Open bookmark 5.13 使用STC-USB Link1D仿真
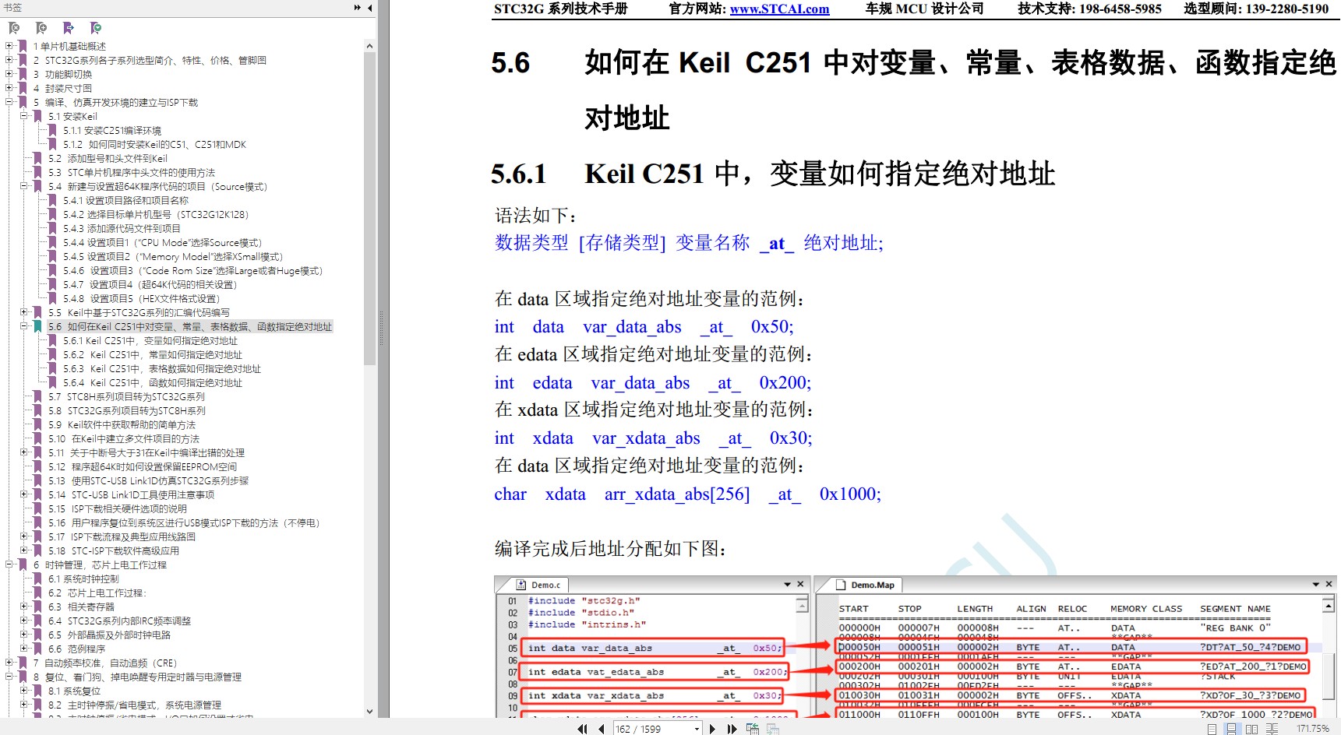The height and width of the screenshot is (735, 1341). point(148,481)
